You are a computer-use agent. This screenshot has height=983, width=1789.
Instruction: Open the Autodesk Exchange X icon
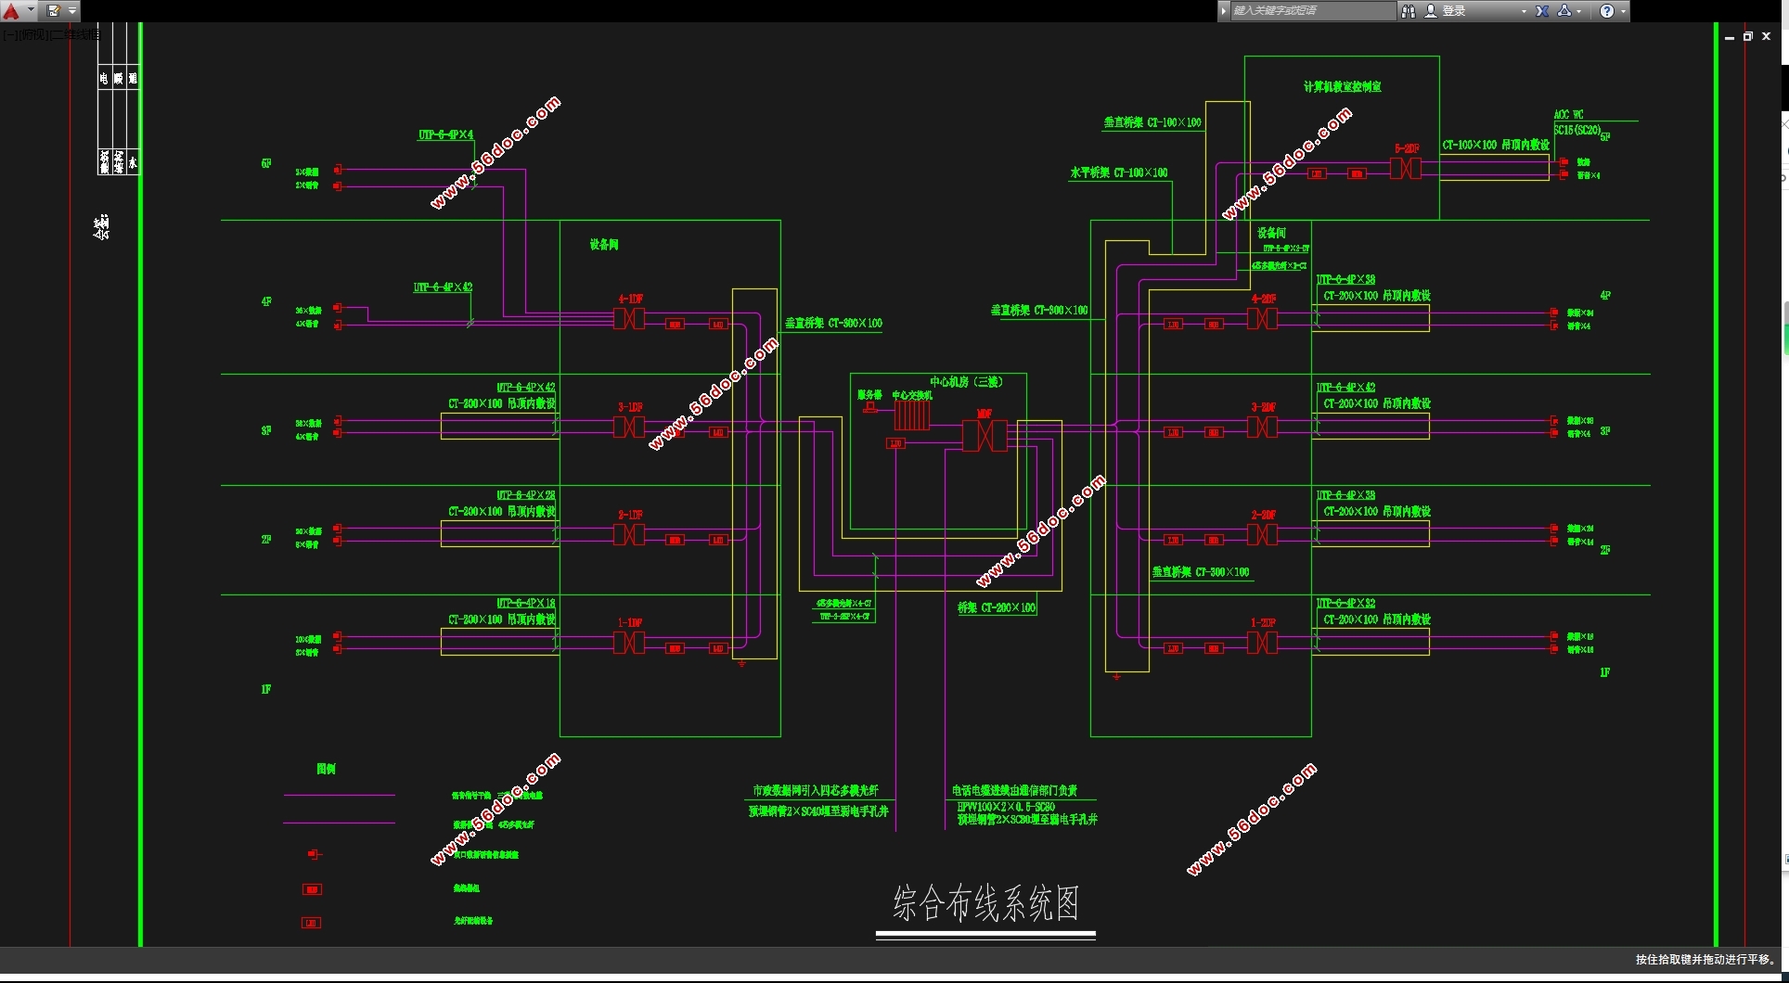point(1542,11)
